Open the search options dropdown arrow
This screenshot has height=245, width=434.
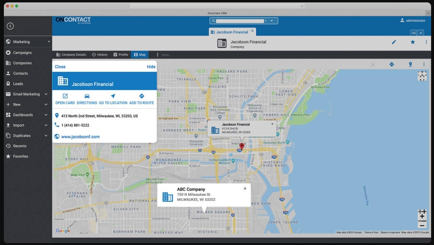[x=272, y=21]
